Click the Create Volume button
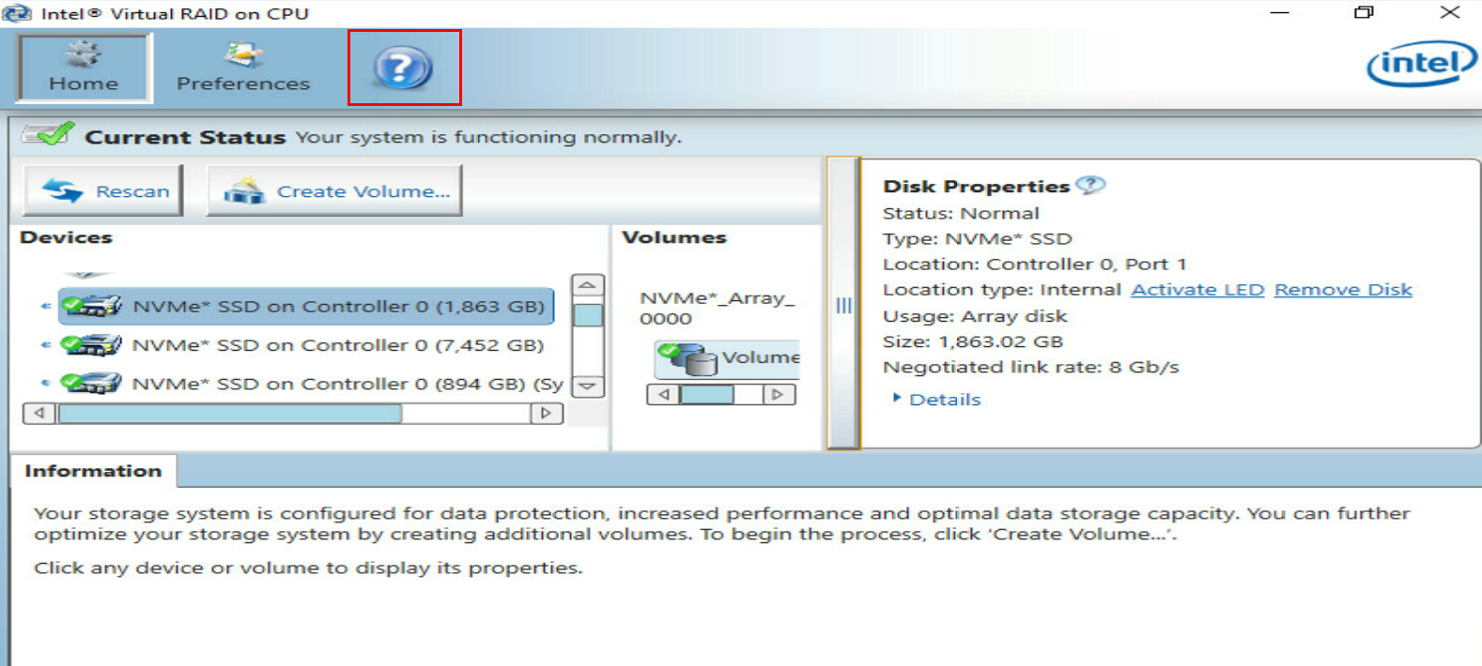The image size is (1482, 666). (334, 190)
